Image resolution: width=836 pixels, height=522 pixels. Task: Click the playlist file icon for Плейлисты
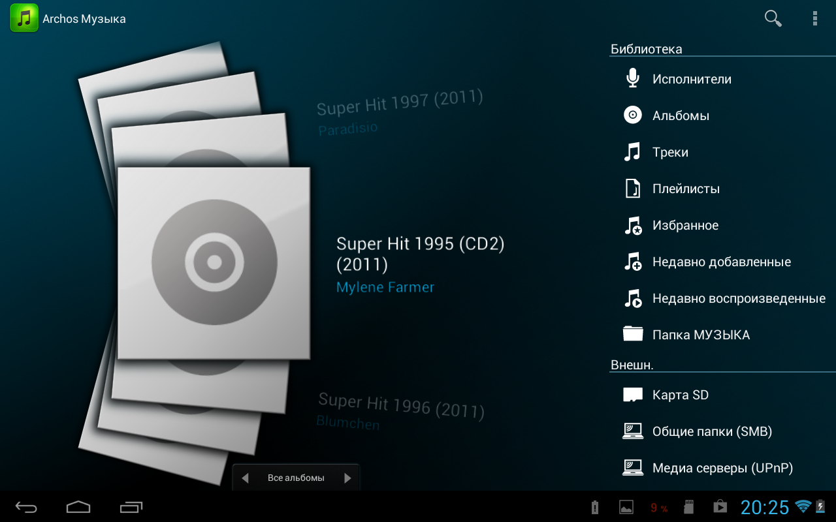(x=632, y=189)
